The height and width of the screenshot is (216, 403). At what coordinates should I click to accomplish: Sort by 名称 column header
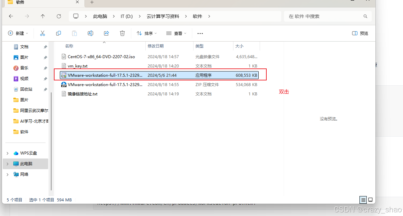pyautogui.click(x=69, y=46)
